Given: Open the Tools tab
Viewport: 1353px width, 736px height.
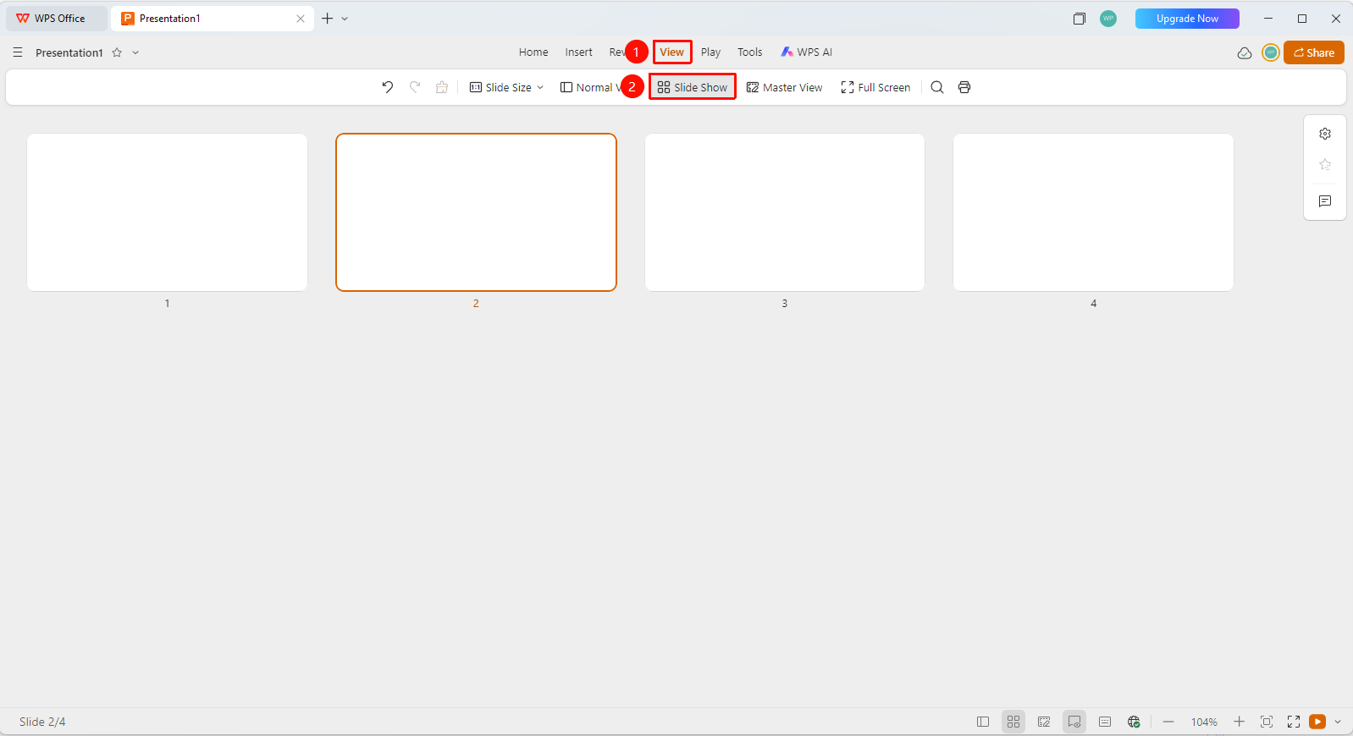Looking at the screenshot, I should click(x=749, y=52).
